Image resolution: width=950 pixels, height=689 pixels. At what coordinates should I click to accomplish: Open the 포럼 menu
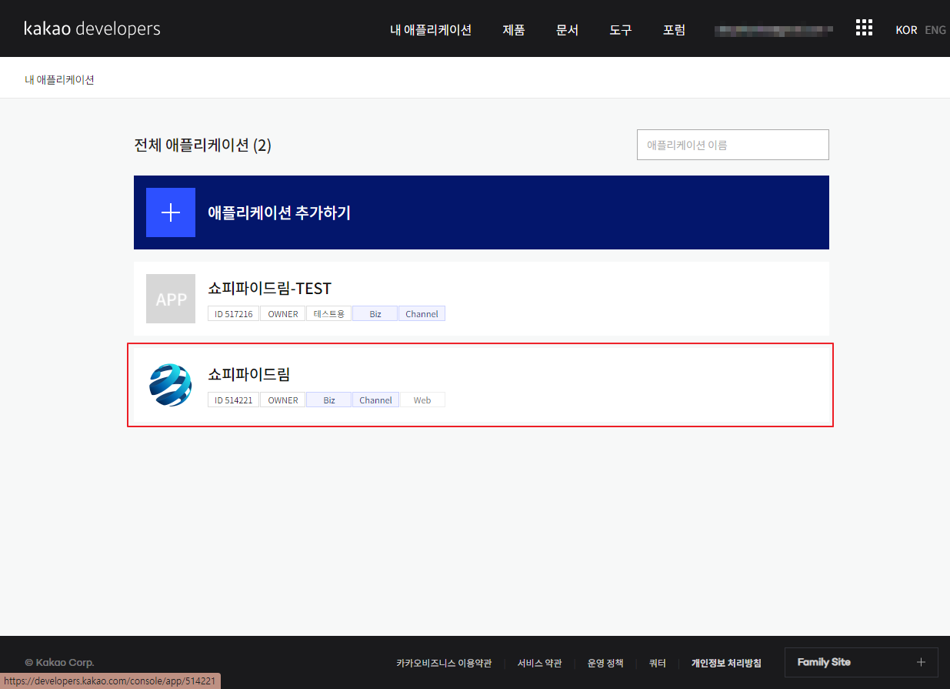[x=674, y=30]
